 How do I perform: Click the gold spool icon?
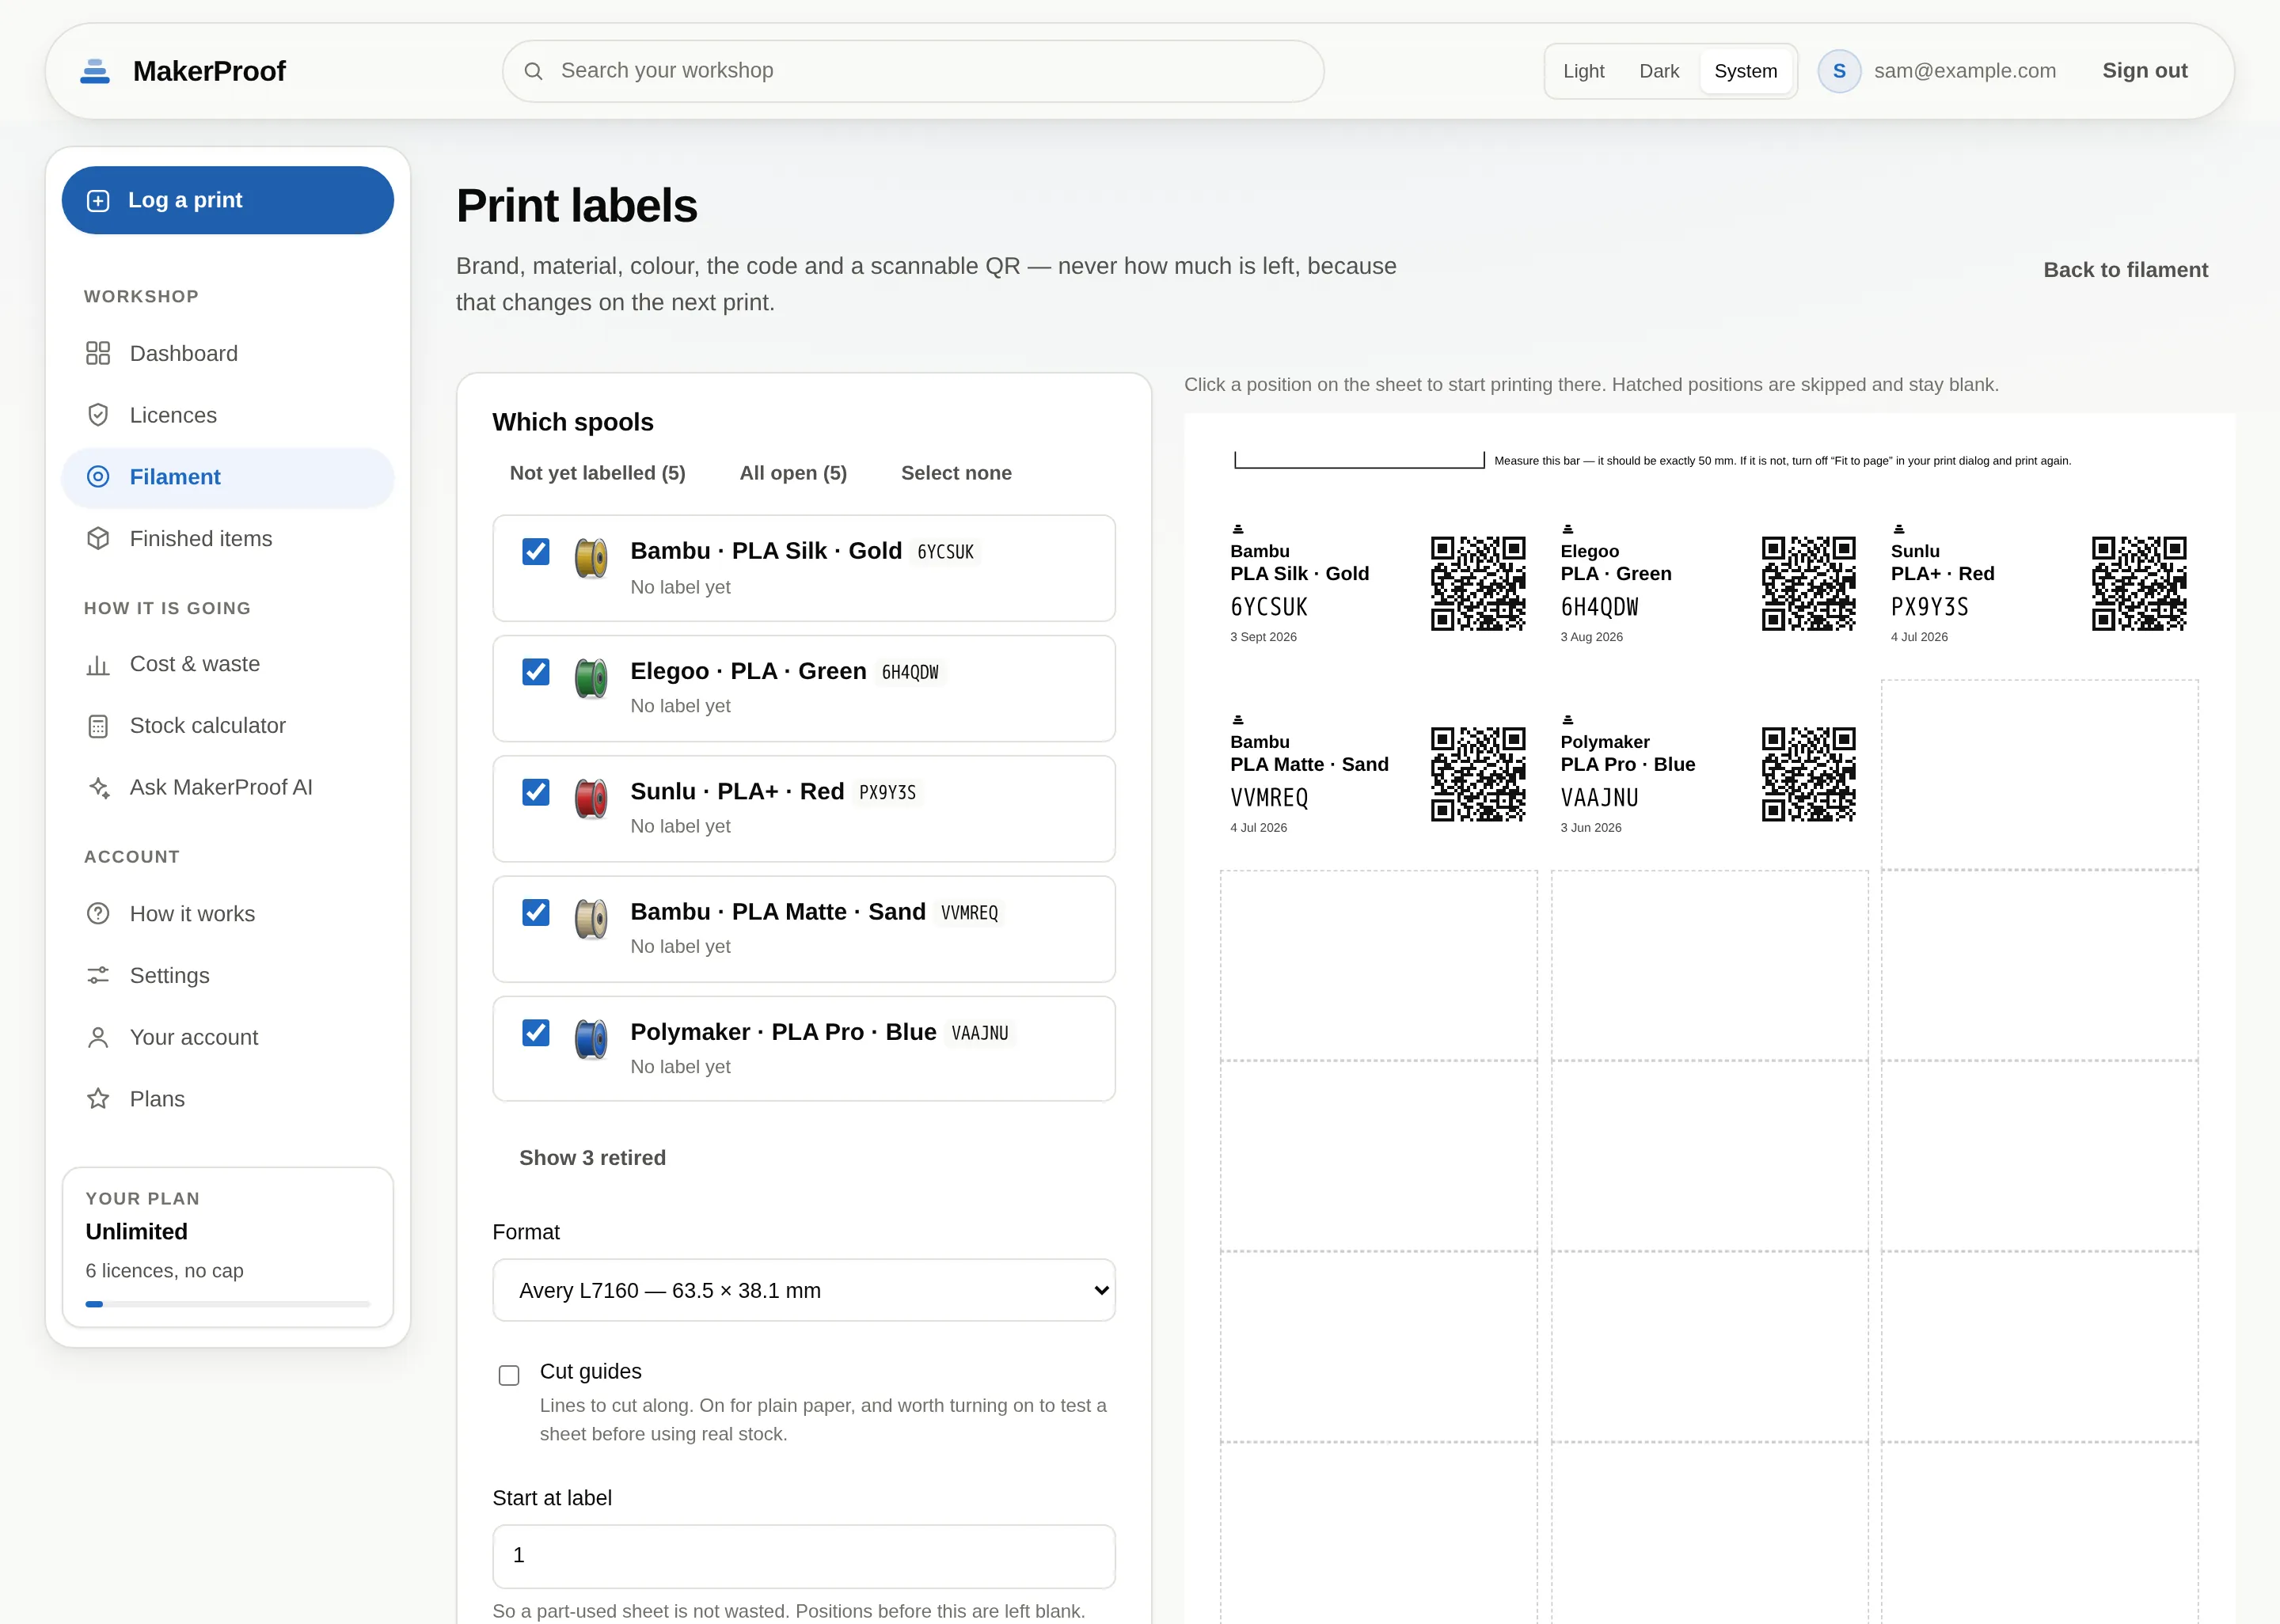click(591, 558)
